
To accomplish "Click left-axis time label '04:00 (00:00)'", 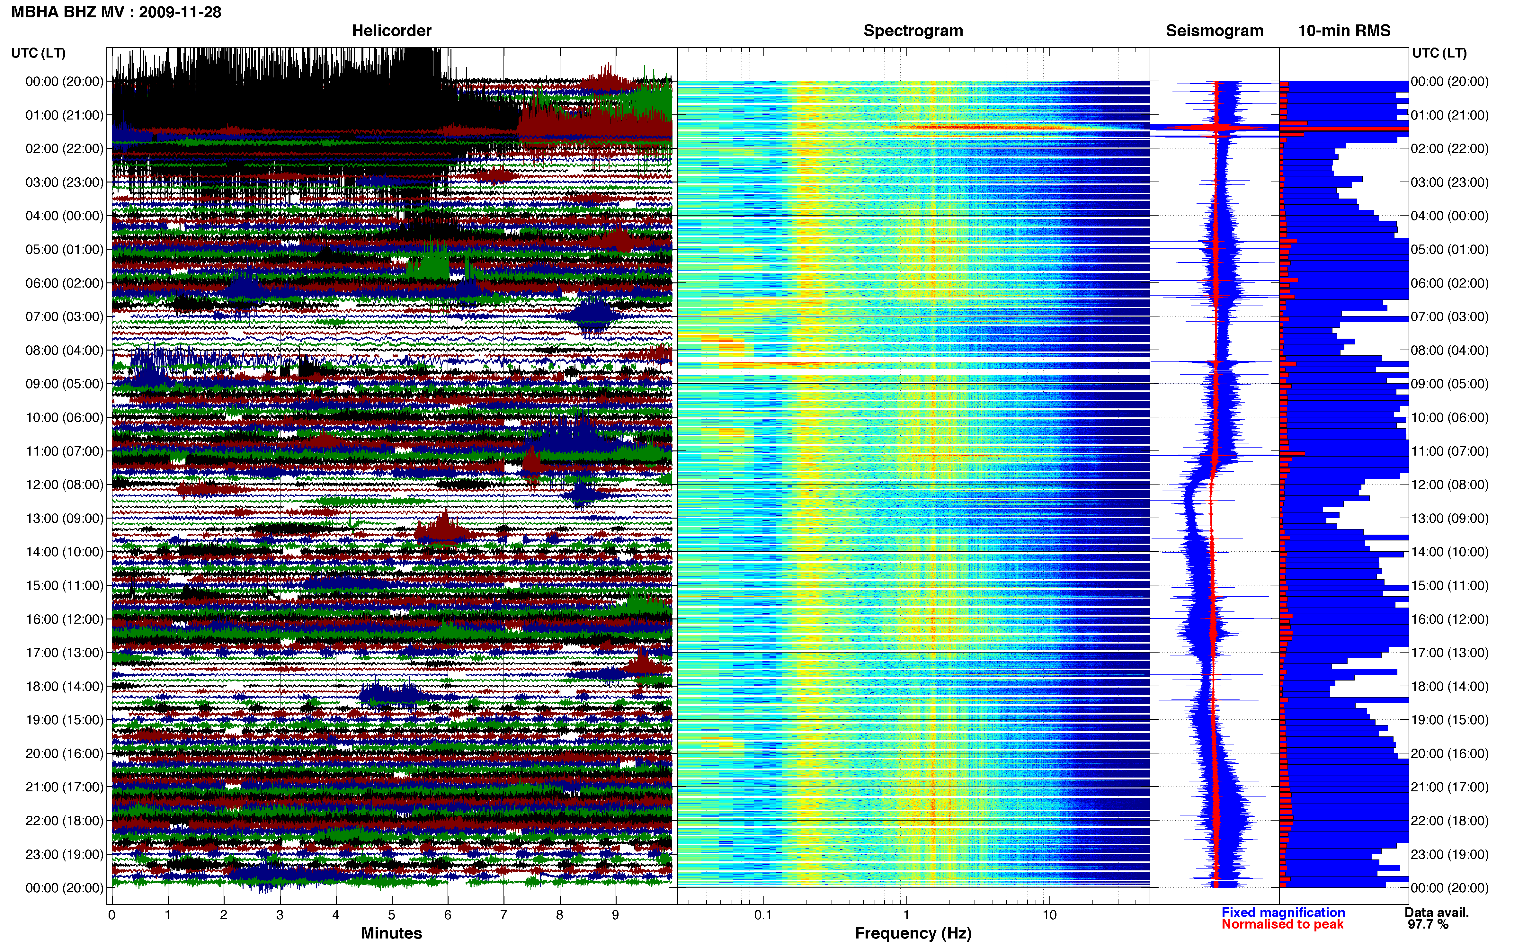I will pos(64,216).
